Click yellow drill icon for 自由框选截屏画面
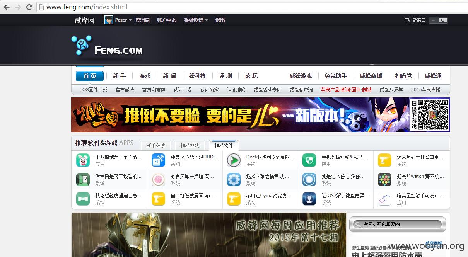 click(x=158, y=199)
